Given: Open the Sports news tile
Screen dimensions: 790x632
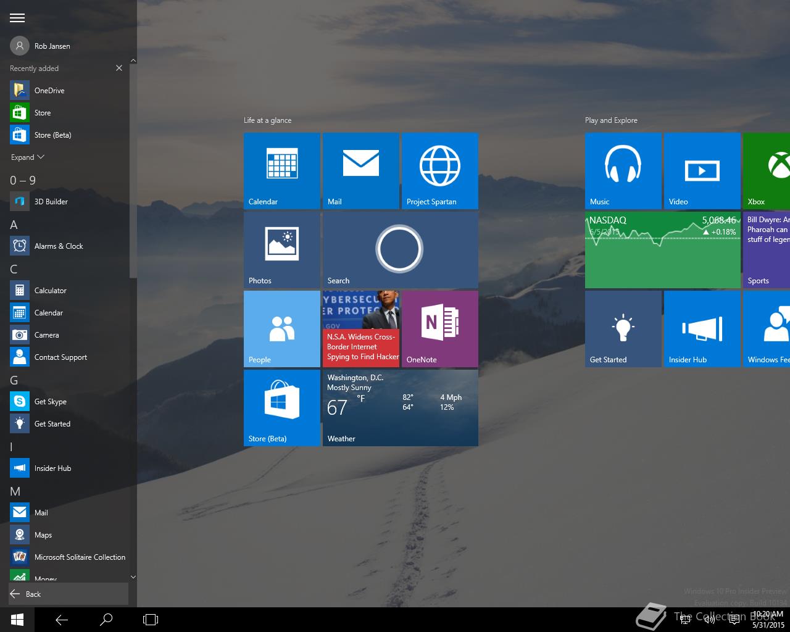Looking at the screenshot, I should pos(767,250).
